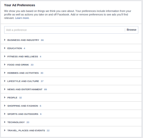The image size is (143, 138).
Task: Expand Education disclosure triangle
Action: point(5,48)
